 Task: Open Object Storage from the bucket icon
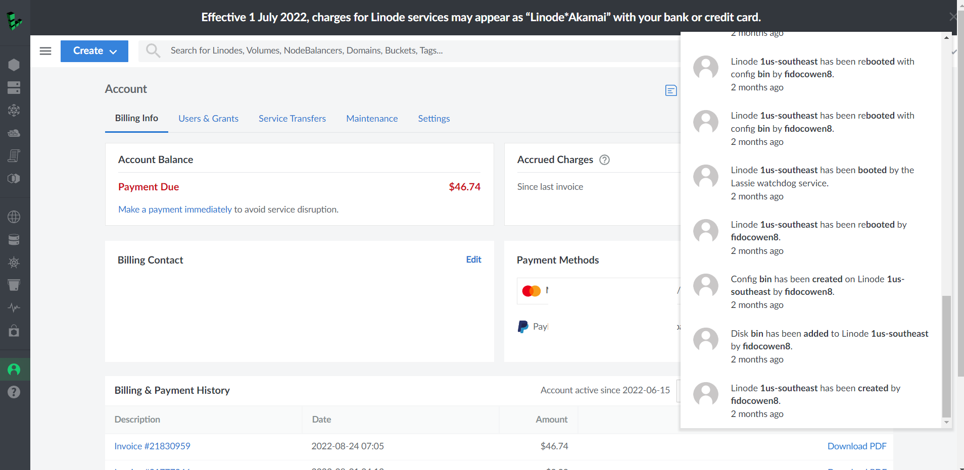tap(14, 285)
